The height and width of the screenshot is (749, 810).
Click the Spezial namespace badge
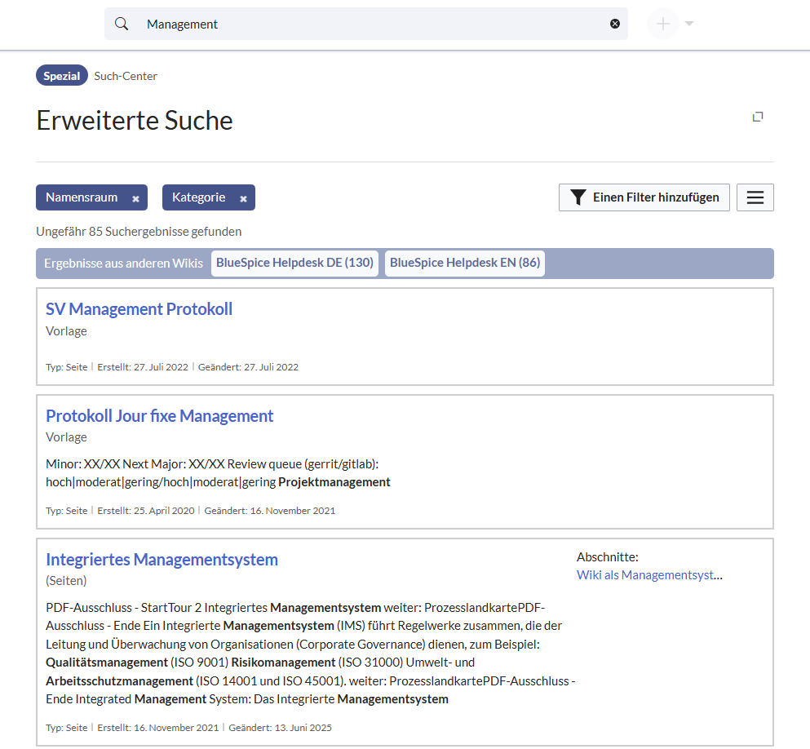(62, 76)
